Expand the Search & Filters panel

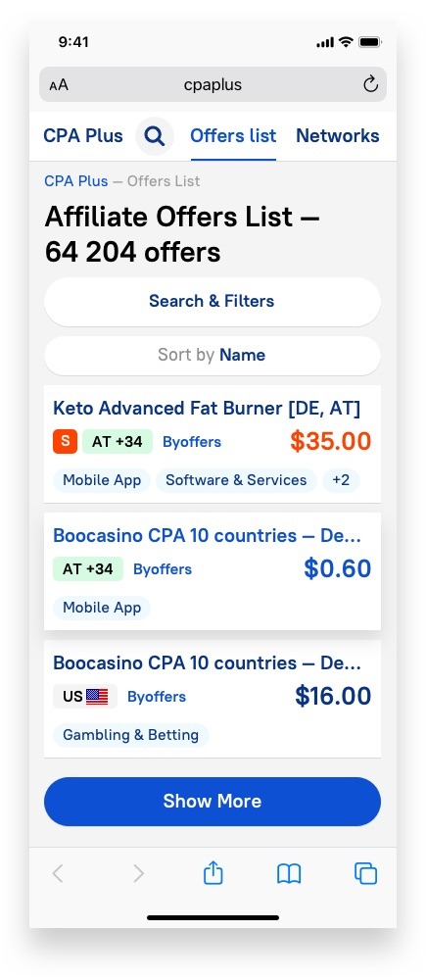(213, 301)
